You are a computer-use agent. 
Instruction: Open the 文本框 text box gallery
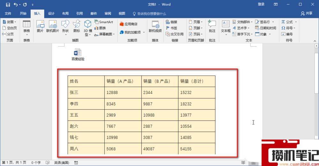pyautogui.click(x=226, y=28)
